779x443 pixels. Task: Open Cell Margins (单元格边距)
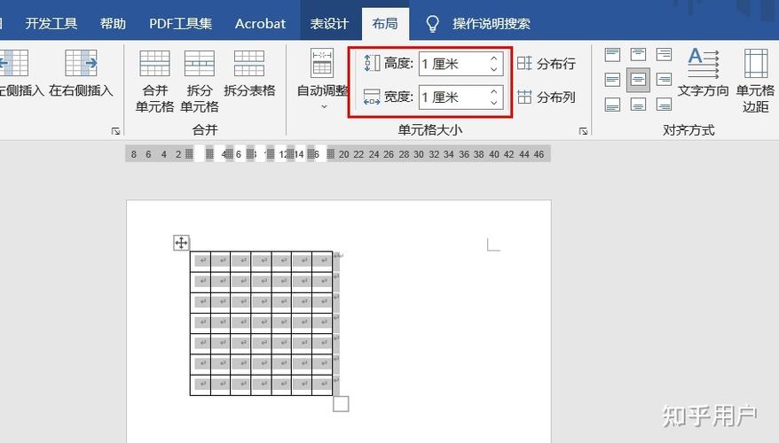point(756,81)
